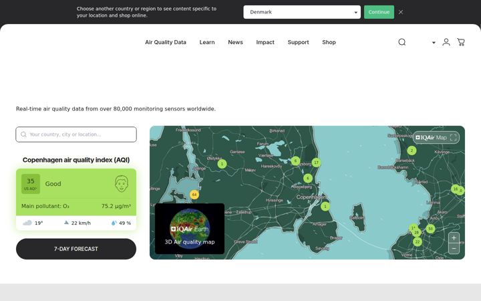
Task: Click the 7-DAY FORECAST button
Action: coord(76,249)
